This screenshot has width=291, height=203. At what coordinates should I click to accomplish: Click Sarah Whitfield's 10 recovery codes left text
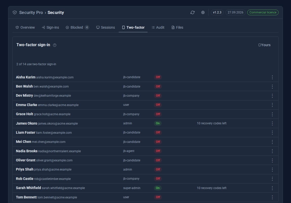(212, 188)
